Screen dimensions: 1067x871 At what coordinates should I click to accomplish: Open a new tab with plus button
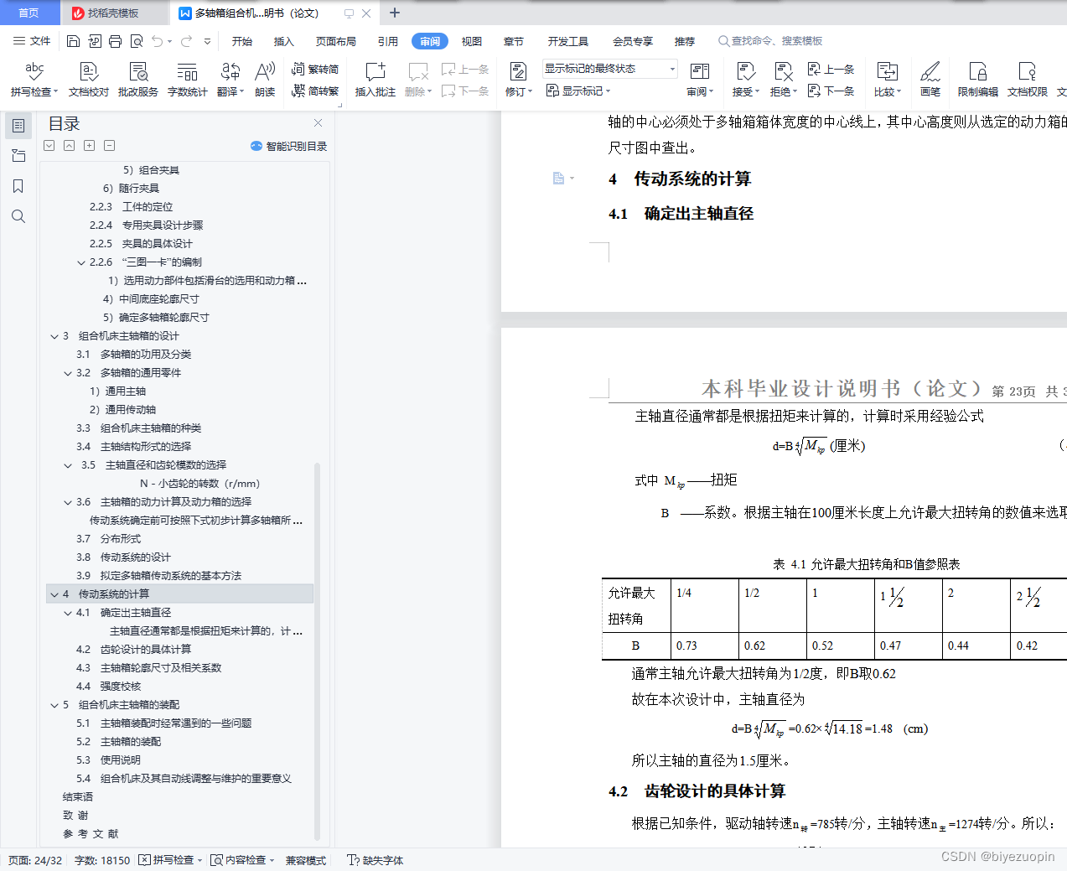click(x=395, y=13)
